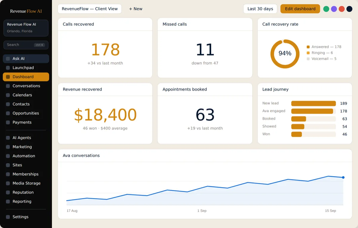Click the New lead progress bar

314,103
